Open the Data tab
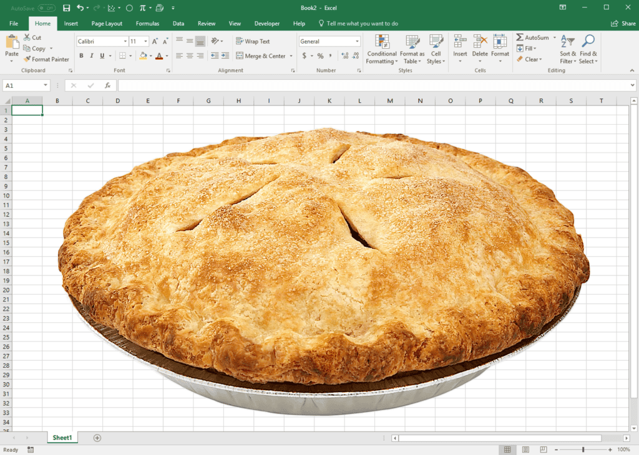Viewport: 639px width, 455px height. [x=178, y=24]
